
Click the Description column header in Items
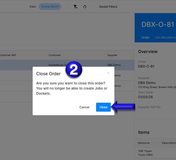click(x=169, y=143)
